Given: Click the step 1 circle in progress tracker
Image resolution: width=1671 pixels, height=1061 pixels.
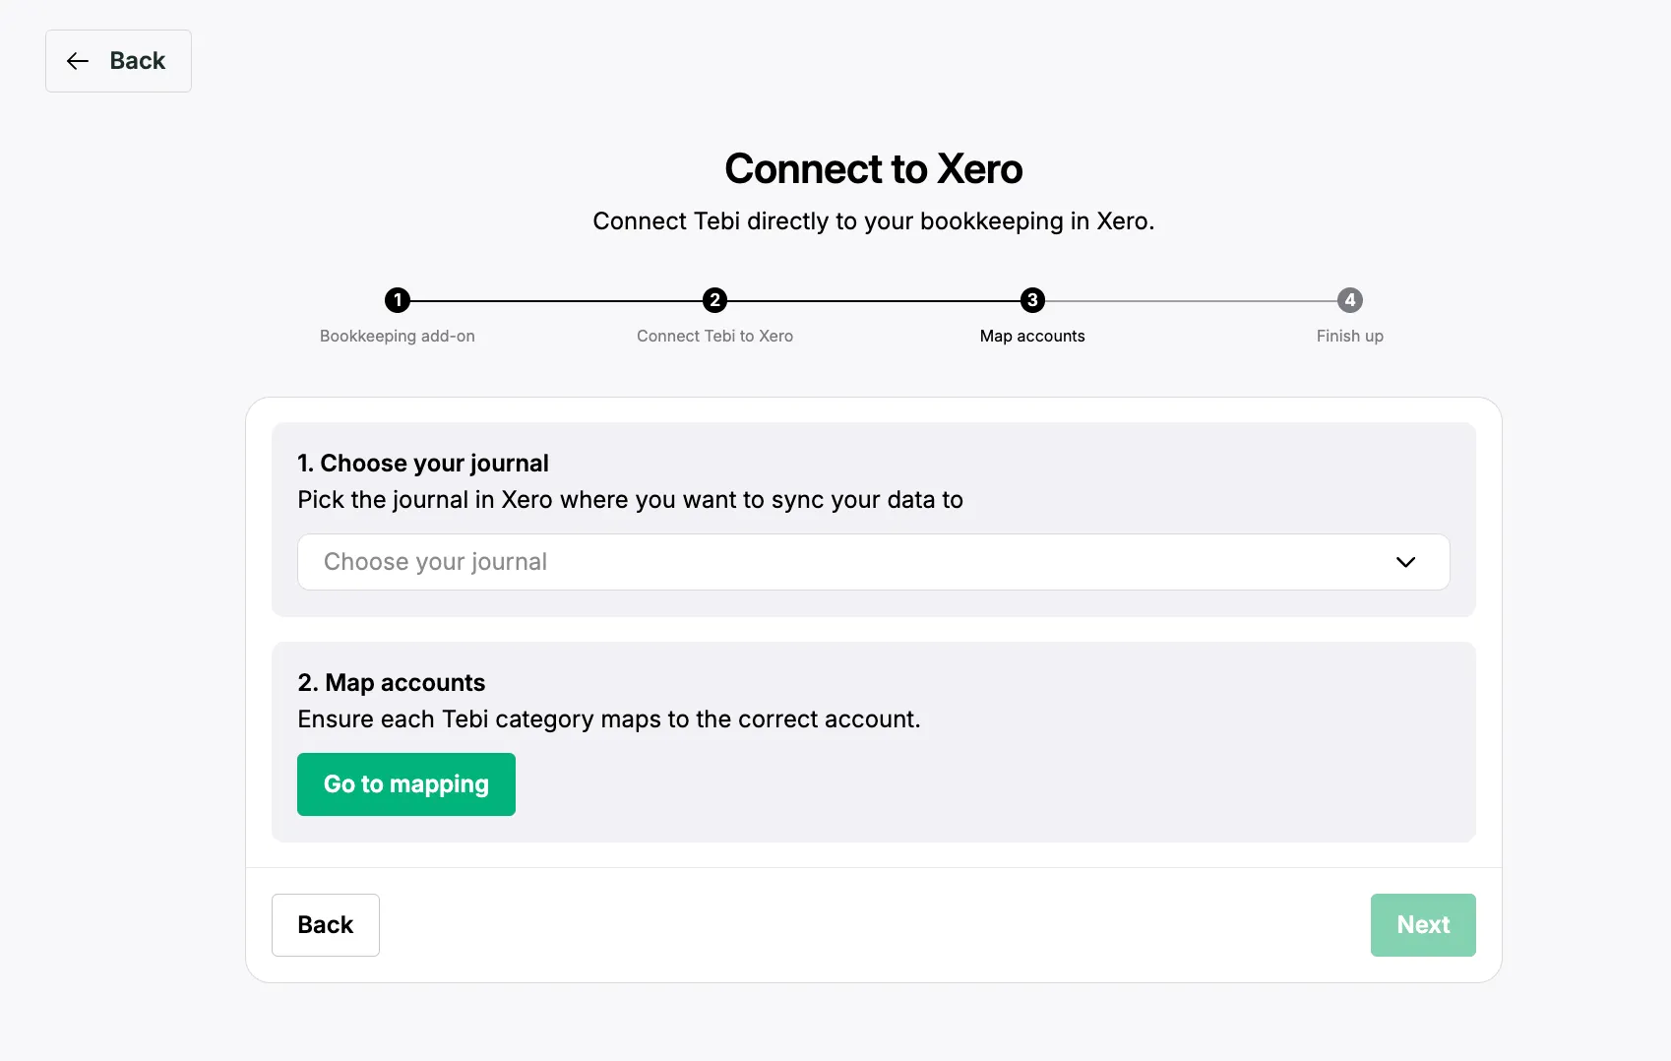Looking at the screenshot, I should pos(398,300).
